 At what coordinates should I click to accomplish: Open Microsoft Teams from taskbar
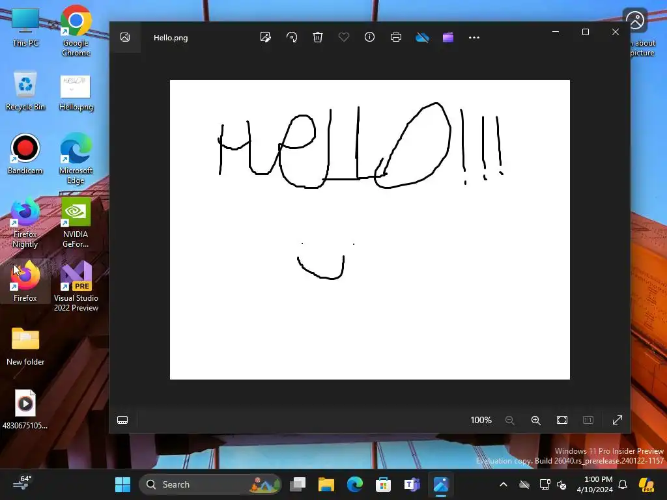[412, 484]
